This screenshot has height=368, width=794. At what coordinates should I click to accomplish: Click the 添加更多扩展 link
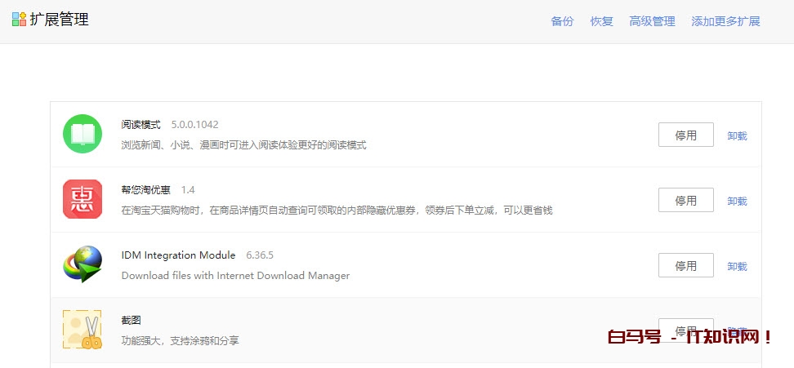725,21
